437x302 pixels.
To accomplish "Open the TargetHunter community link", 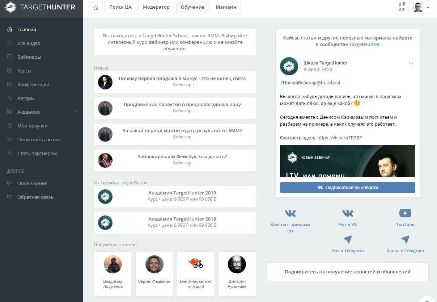I will point(364,45).
